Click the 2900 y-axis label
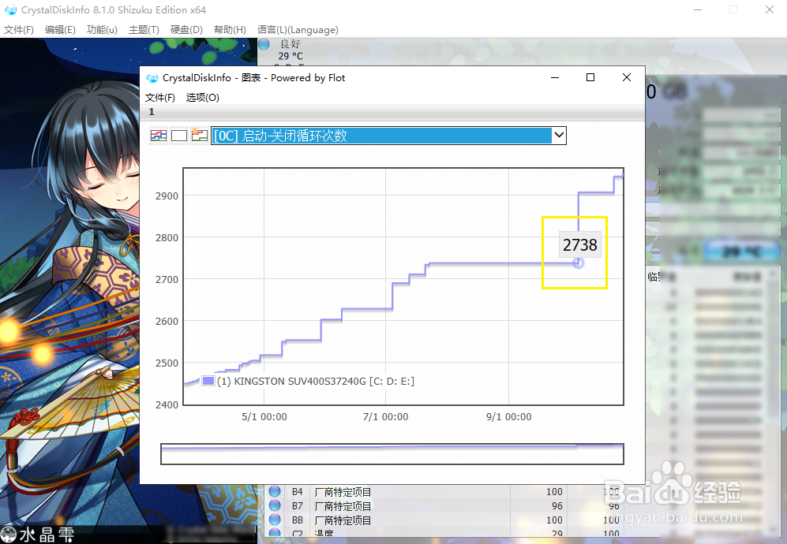787x544 pixels. (x=167, y=196)
